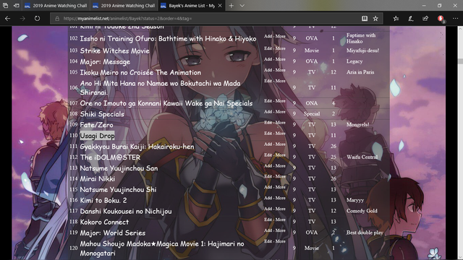Viewport: 463px width, 260px height.
Task: Show site info via the lock icon
Action: [57, 19]
